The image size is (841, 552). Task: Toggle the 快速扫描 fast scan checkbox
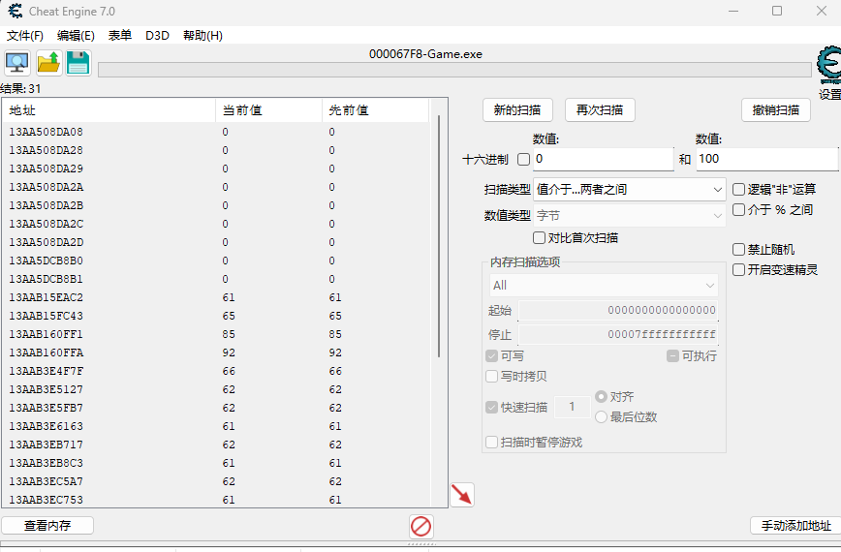(x=491, y=408)
